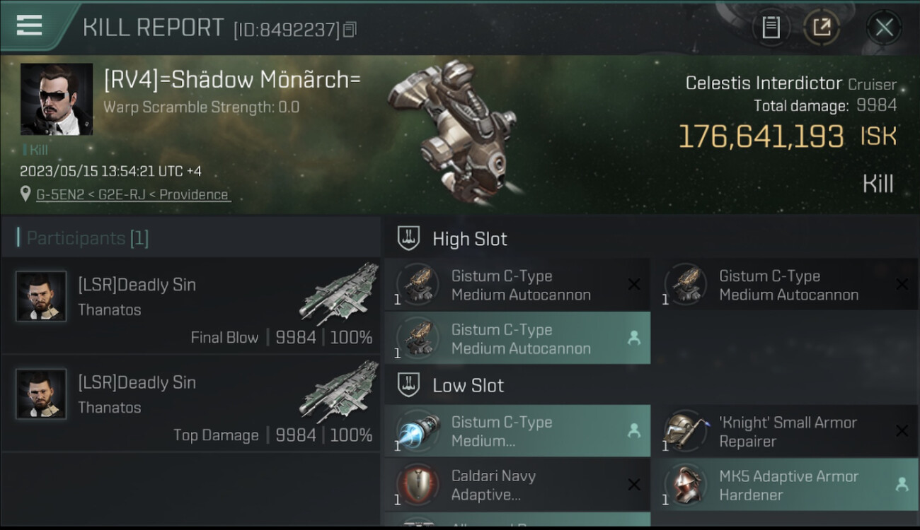
Task: Open the hamburger menu icon
Action: click(29, 25)
